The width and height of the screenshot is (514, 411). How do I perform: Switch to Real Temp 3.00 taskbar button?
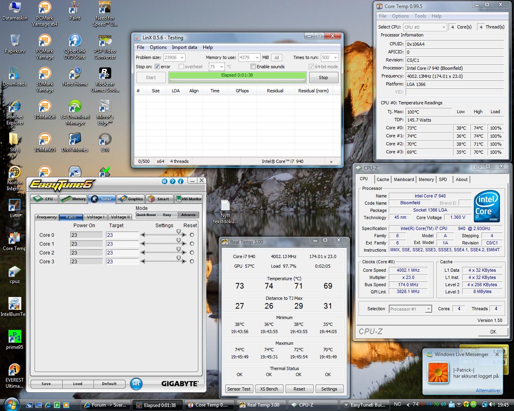click(261, 405)
